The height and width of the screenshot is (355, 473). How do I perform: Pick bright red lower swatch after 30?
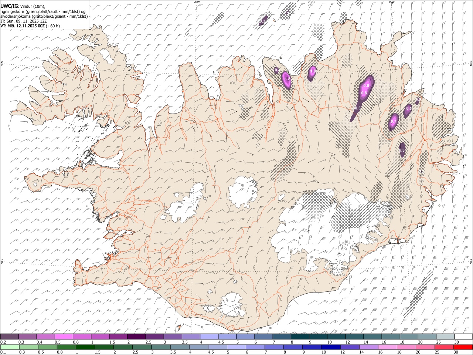[x=463, y=347]
